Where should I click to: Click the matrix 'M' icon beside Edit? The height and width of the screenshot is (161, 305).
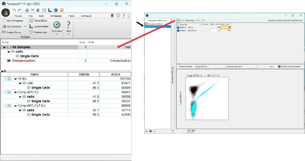[178, 20]
